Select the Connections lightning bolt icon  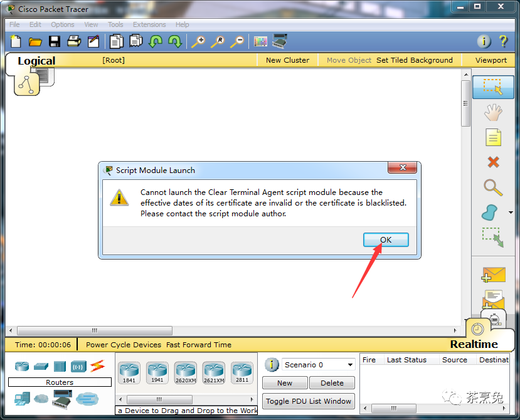tap(97, 366)
